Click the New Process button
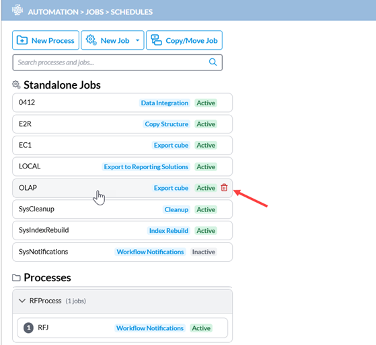Viewport: 376px width, 345px height. point(46,40)
